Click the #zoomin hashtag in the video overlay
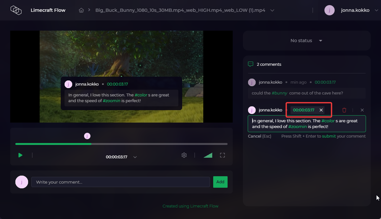Screen dimensions: 381x219 pos(112,101)
